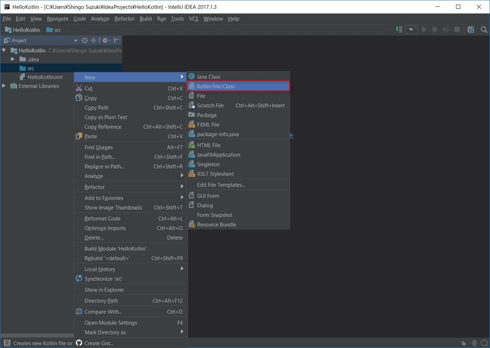Expand Mark Directory as submenu
This screenshot has height=348, width=490.
[x=131, y=332]
